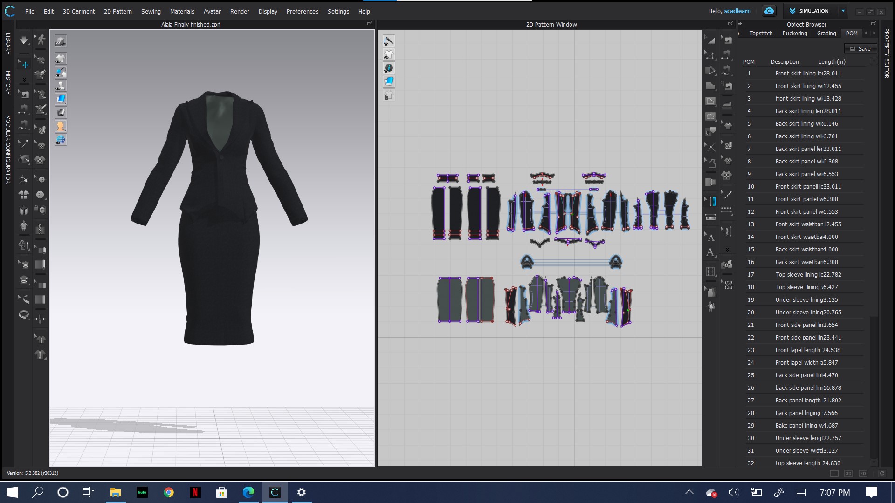Open Google Chrome from the taskbar

click(169, 492)
